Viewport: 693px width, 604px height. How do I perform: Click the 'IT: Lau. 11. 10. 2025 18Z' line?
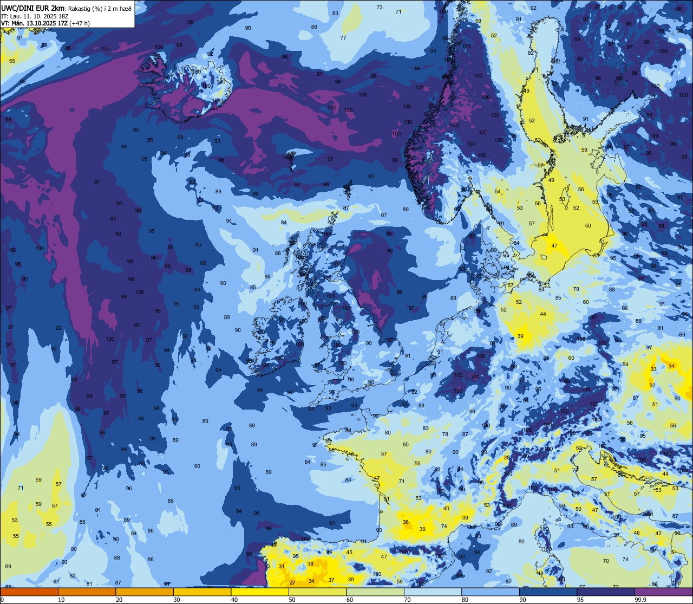34,16
